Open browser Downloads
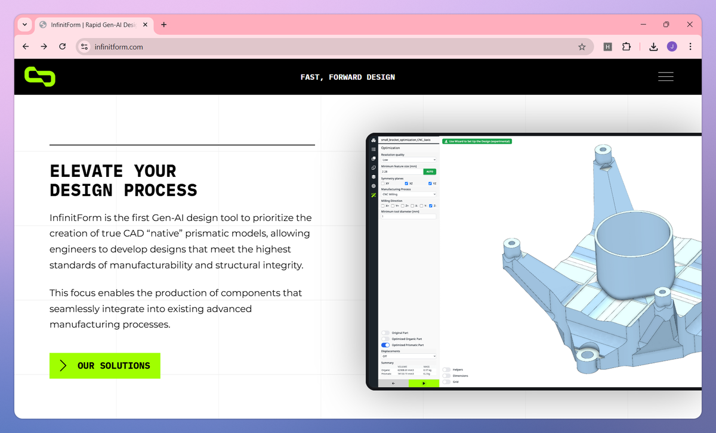The width and height of the screenshot is (716, 433). 653,46
